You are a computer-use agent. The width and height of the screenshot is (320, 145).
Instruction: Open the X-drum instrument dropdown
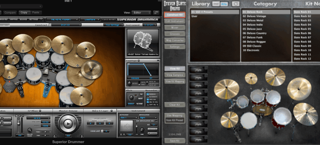pos(150,25)
